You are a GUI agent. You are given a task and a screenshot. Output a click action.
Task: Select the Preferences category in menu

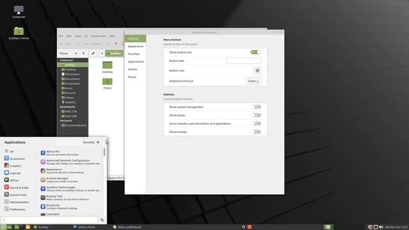pyautogui.click(x=15, y=209)
